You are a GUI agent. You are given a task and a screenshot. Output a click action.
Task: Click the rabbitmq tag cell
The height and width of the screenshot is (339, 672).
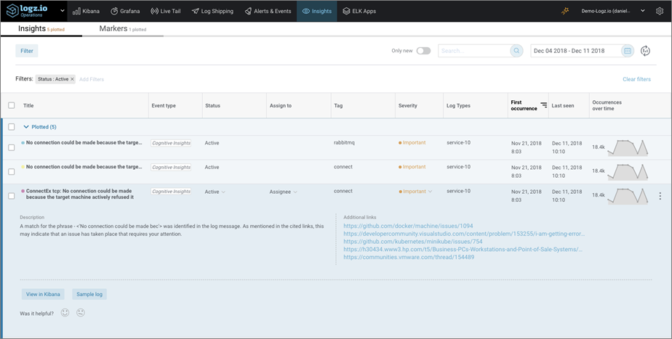(x=344, y=142)
